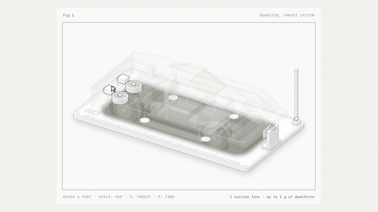This screenshot has width=378, height=212.
Task: Click the lower suction fan on the car's rear
Action: click(120, 97)
